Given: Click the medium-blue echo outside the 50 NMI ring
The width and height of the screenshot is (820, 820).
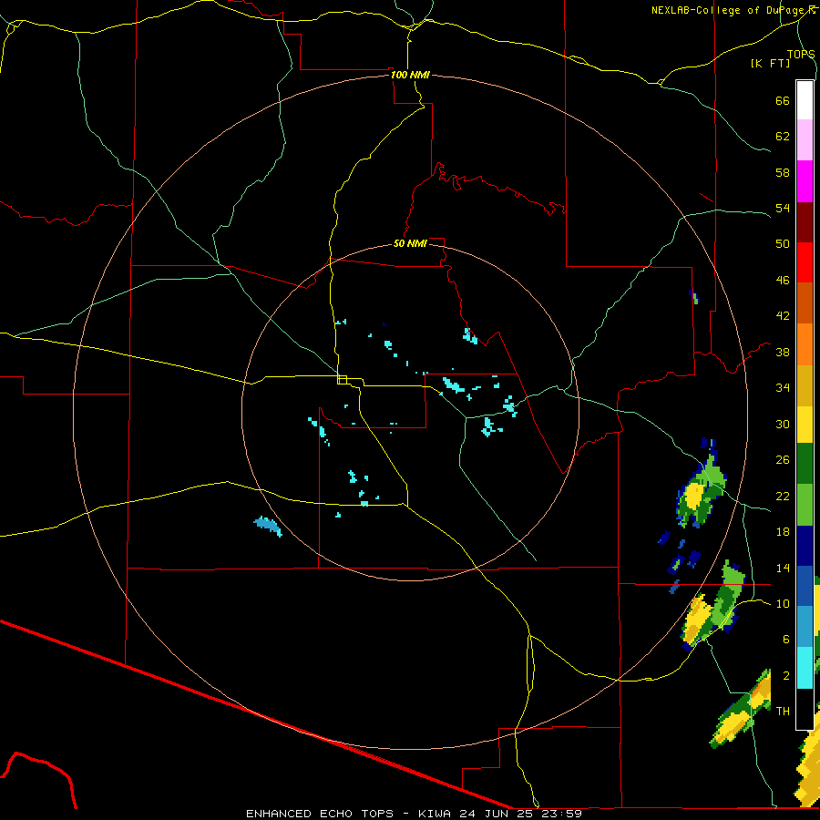Looking at the screenshot, I should point(268,526).
